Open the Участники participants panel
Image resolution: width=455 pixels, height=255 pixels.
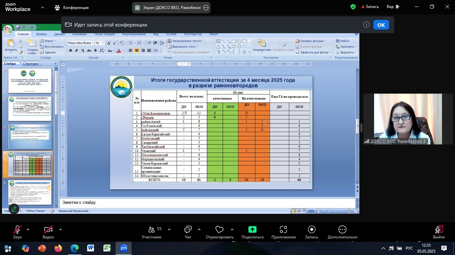click(152, 230)
